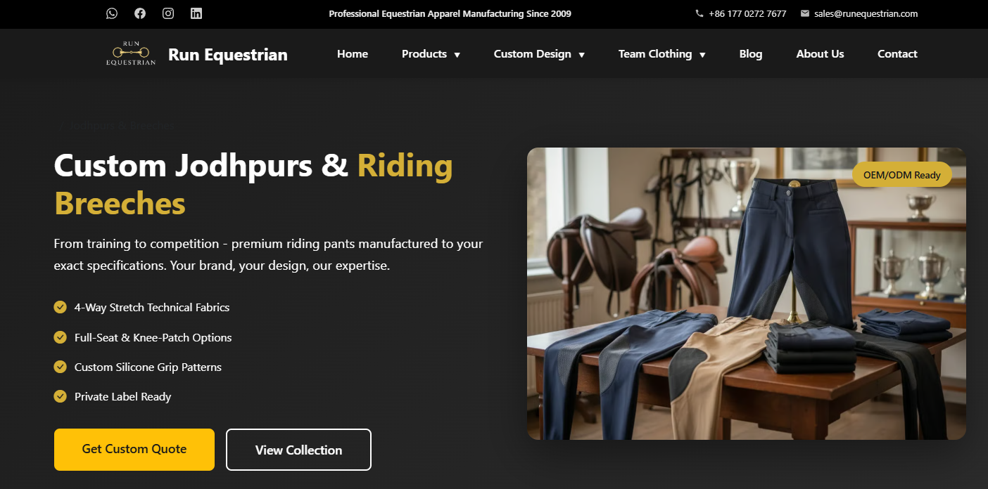This screenshot has width=988, height=489.
Task: Click the phone icon beside the number
Action: tap(699, 13)
